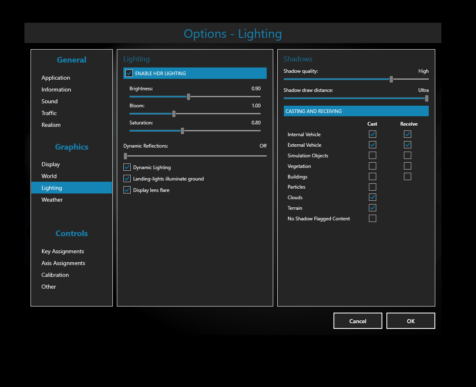Click the Cancel button
The width and height of the screenshot is (476, 387).
pyautogui.click(x=358, y=321)
